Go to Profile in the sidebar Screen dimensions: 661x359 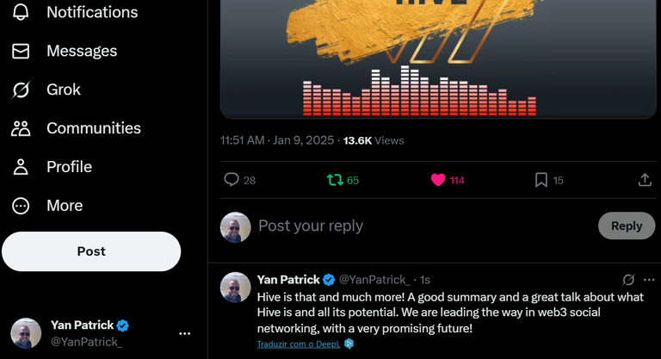[x=52, y=167]
